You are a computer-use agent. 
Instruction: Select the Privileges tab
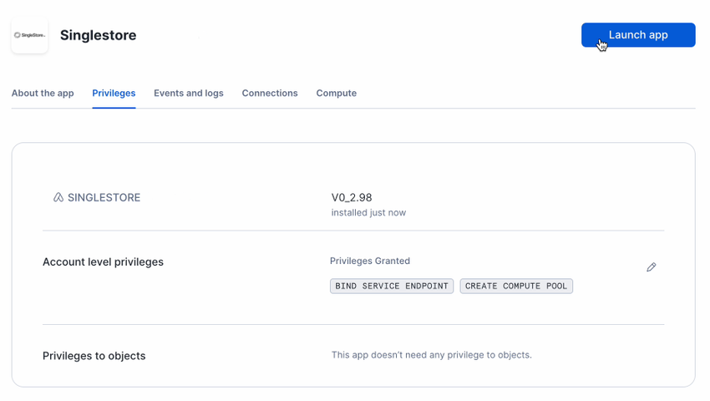pyautogui.click(x=114, y=94)
